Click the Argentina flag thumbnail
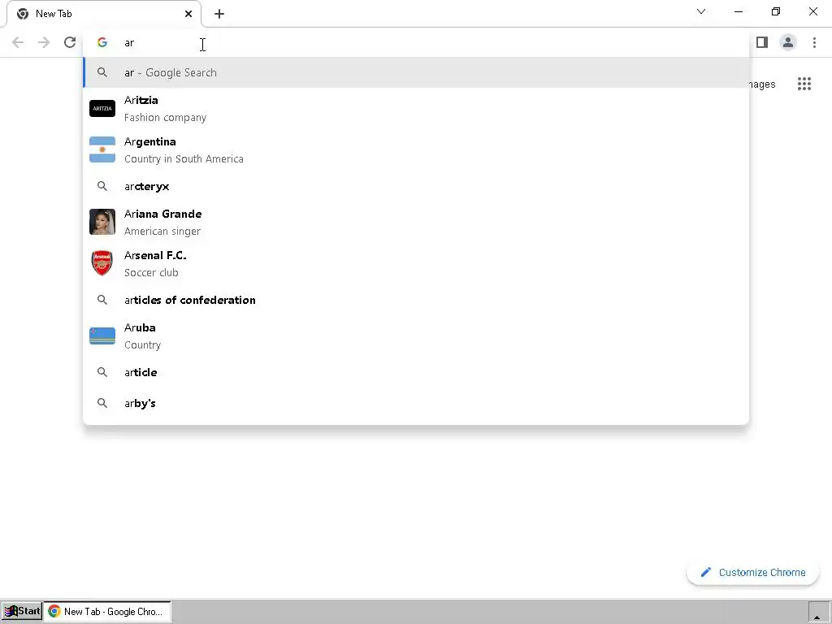Screen dimensions: 832x624 pyautogui.click(x=102, y=149)
